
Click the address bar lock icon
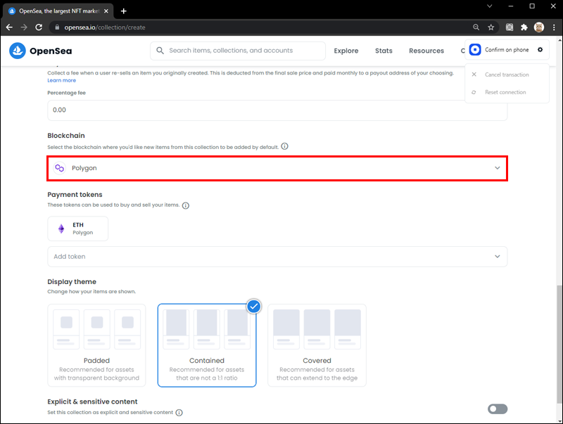[57, 27]
